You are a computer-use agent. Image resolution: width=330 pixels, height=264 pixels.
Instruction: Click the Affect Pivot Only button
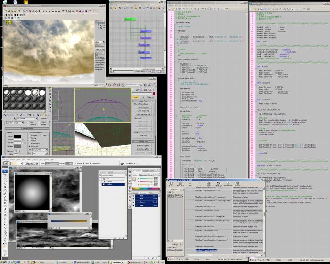143,107
